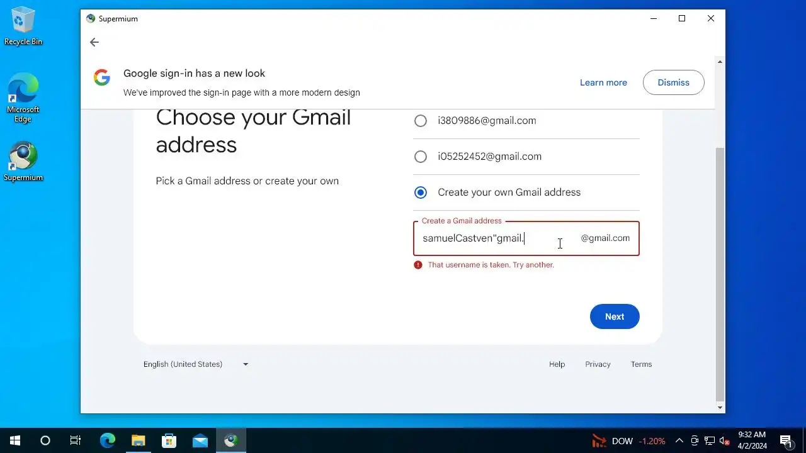Open Supermium desktop shortcut
The image size is (806, 453).
point(23,162)
